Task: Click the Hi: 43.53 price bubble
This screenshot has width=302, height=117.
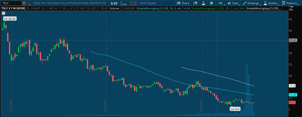Action: (10, 19)
